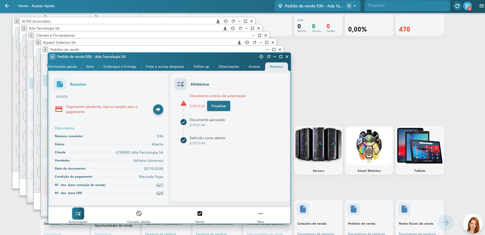Open the shopping cart icon
Viewport: 485px width, 235px height.
(468, 6)
